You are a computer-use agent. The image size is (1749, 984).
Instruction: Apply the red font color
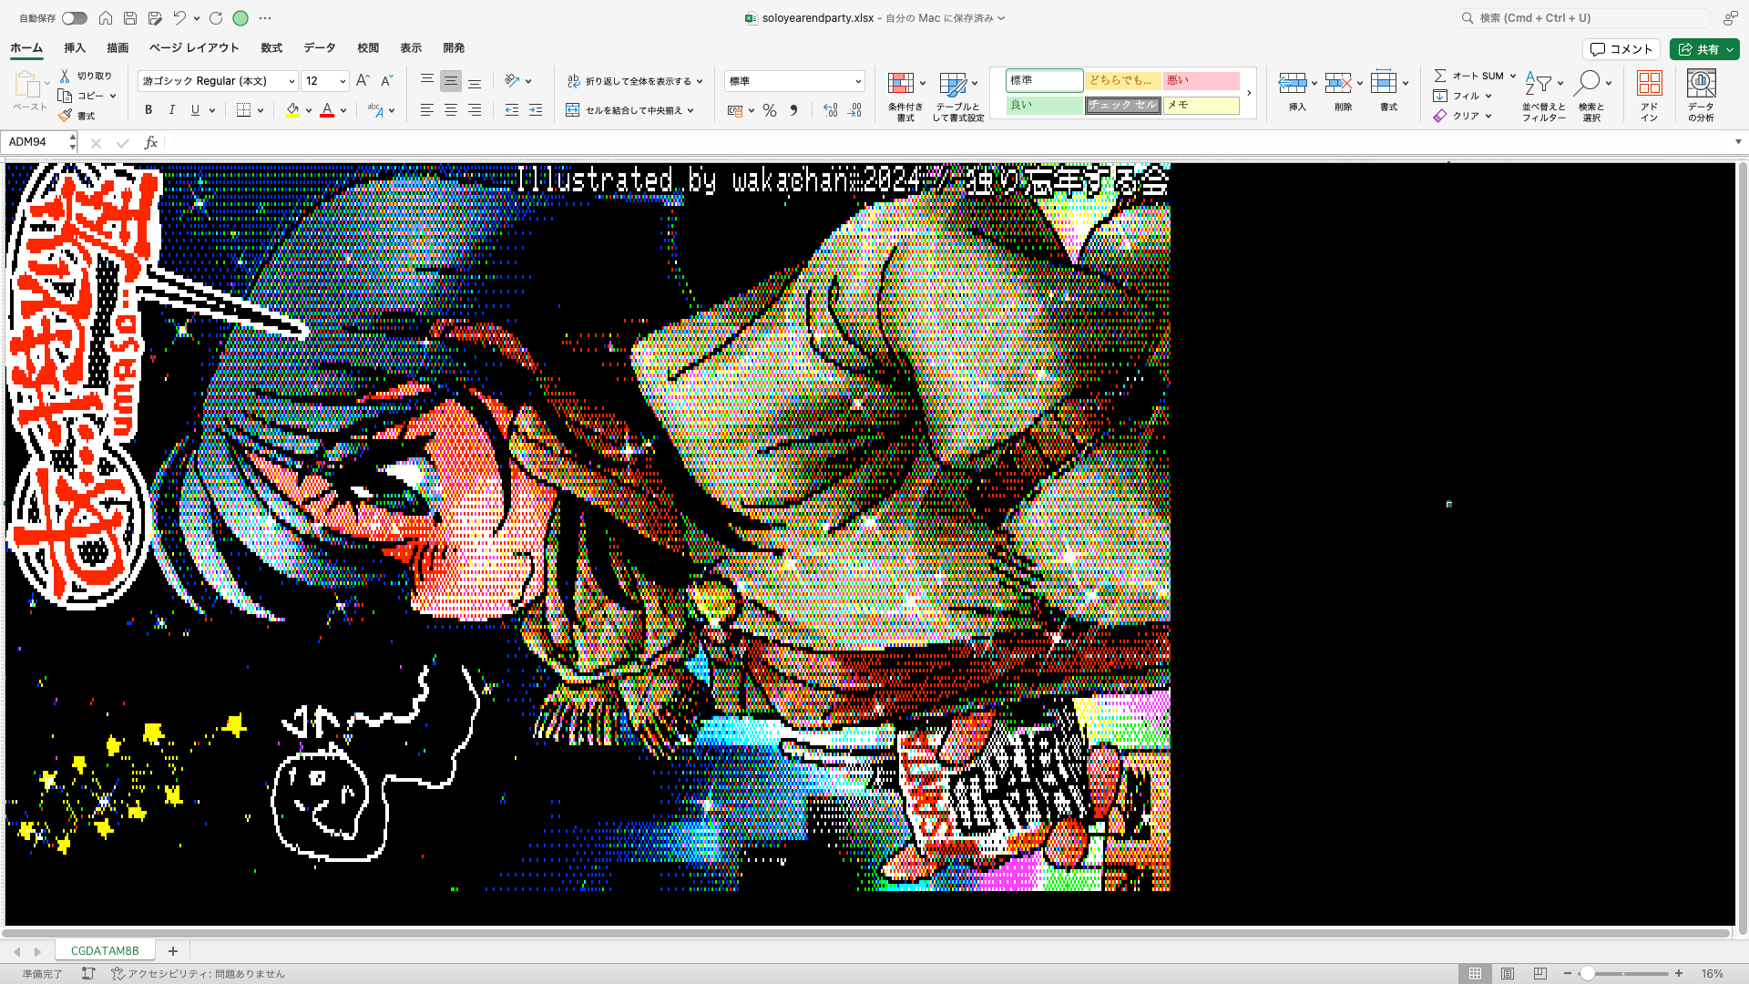pos(327,110)
